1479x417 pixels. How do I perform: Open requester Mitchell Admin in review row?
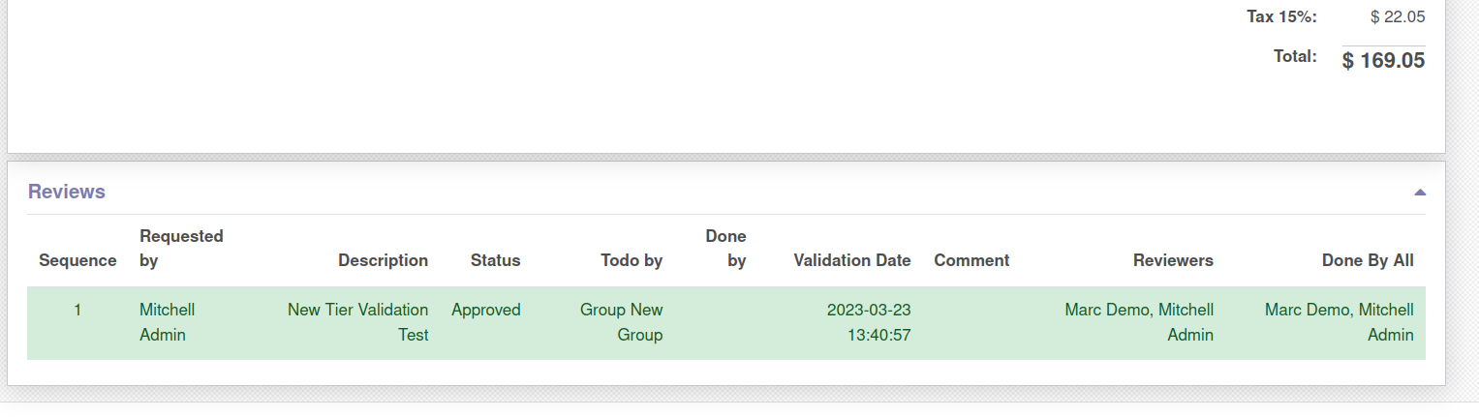[168, 322]
